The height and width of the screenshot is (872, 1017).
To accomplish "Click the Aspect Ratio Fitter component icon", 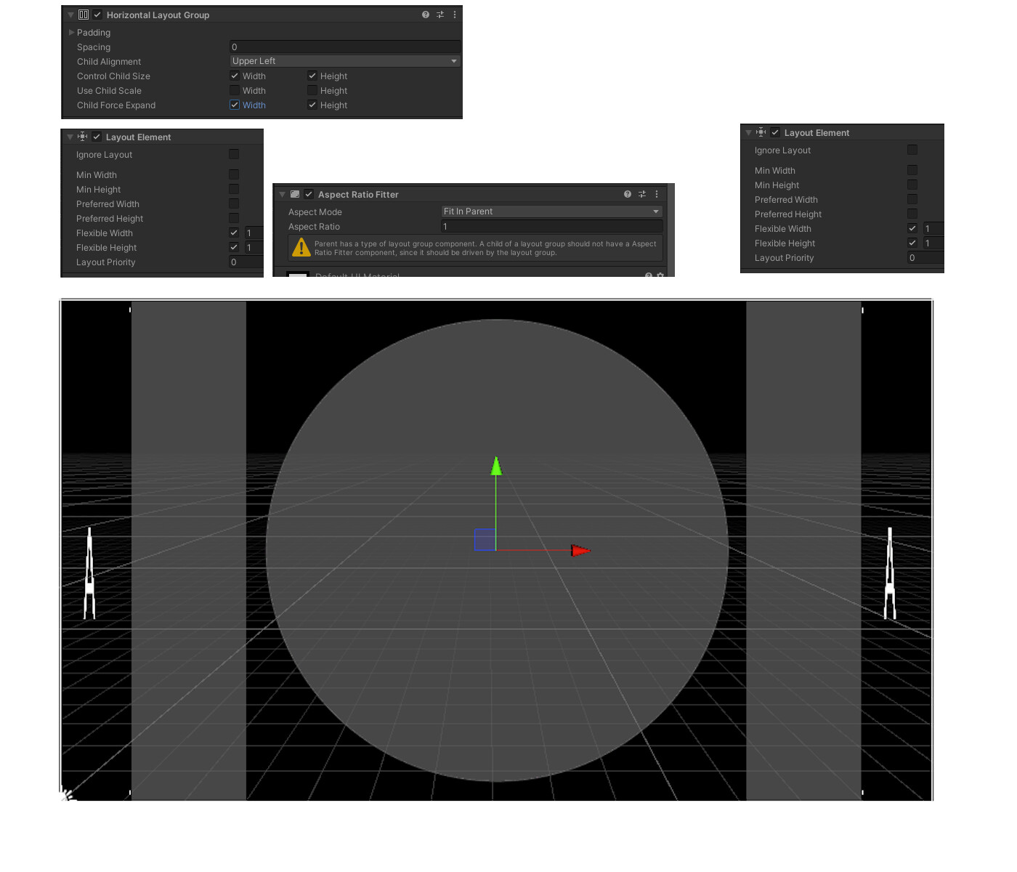I will click(x=295, y=194).
